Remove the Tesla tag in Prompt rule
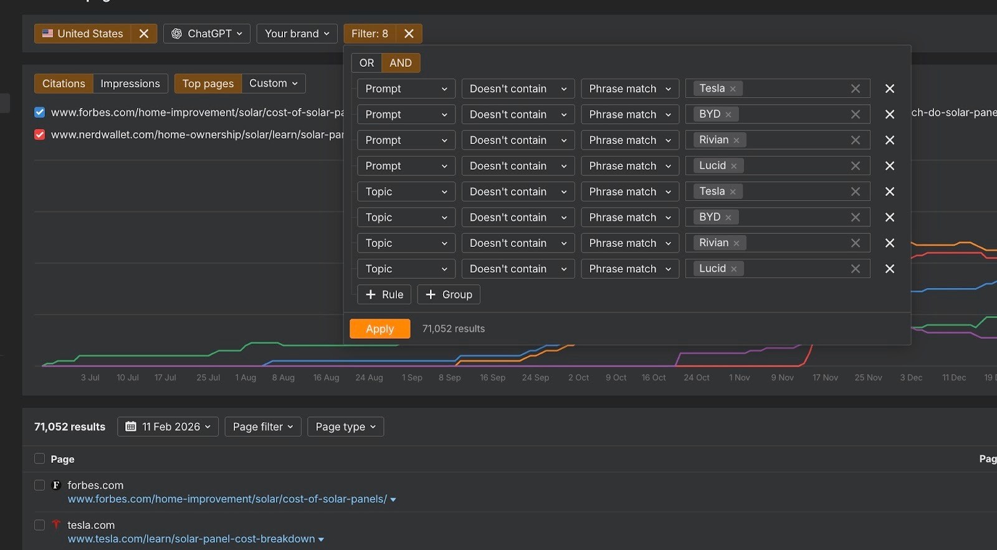 (733, 89)
